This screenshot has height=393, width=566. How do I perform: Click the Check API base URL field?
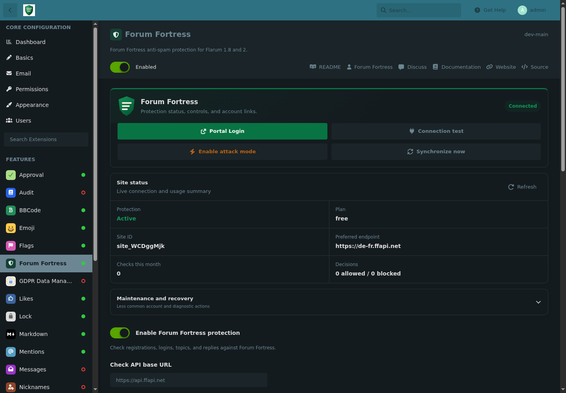[x=189, y=380]
